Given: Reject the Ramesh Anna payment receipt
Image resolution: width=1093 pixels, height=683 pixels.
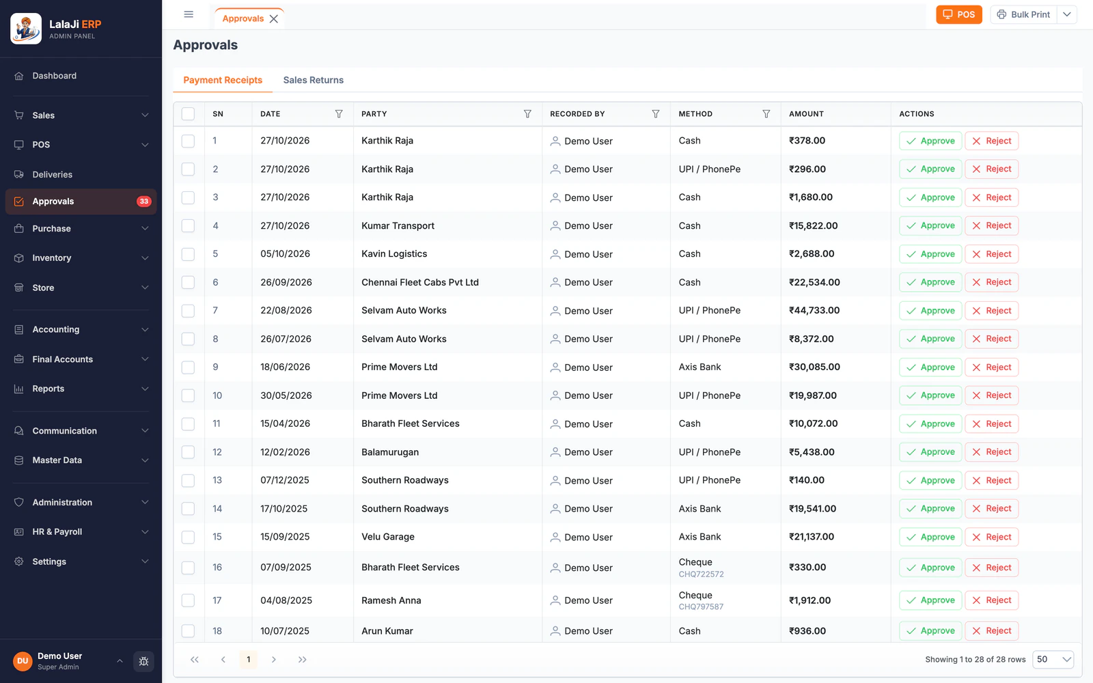Looking at the screenshot, I should [x=991, y=600].
